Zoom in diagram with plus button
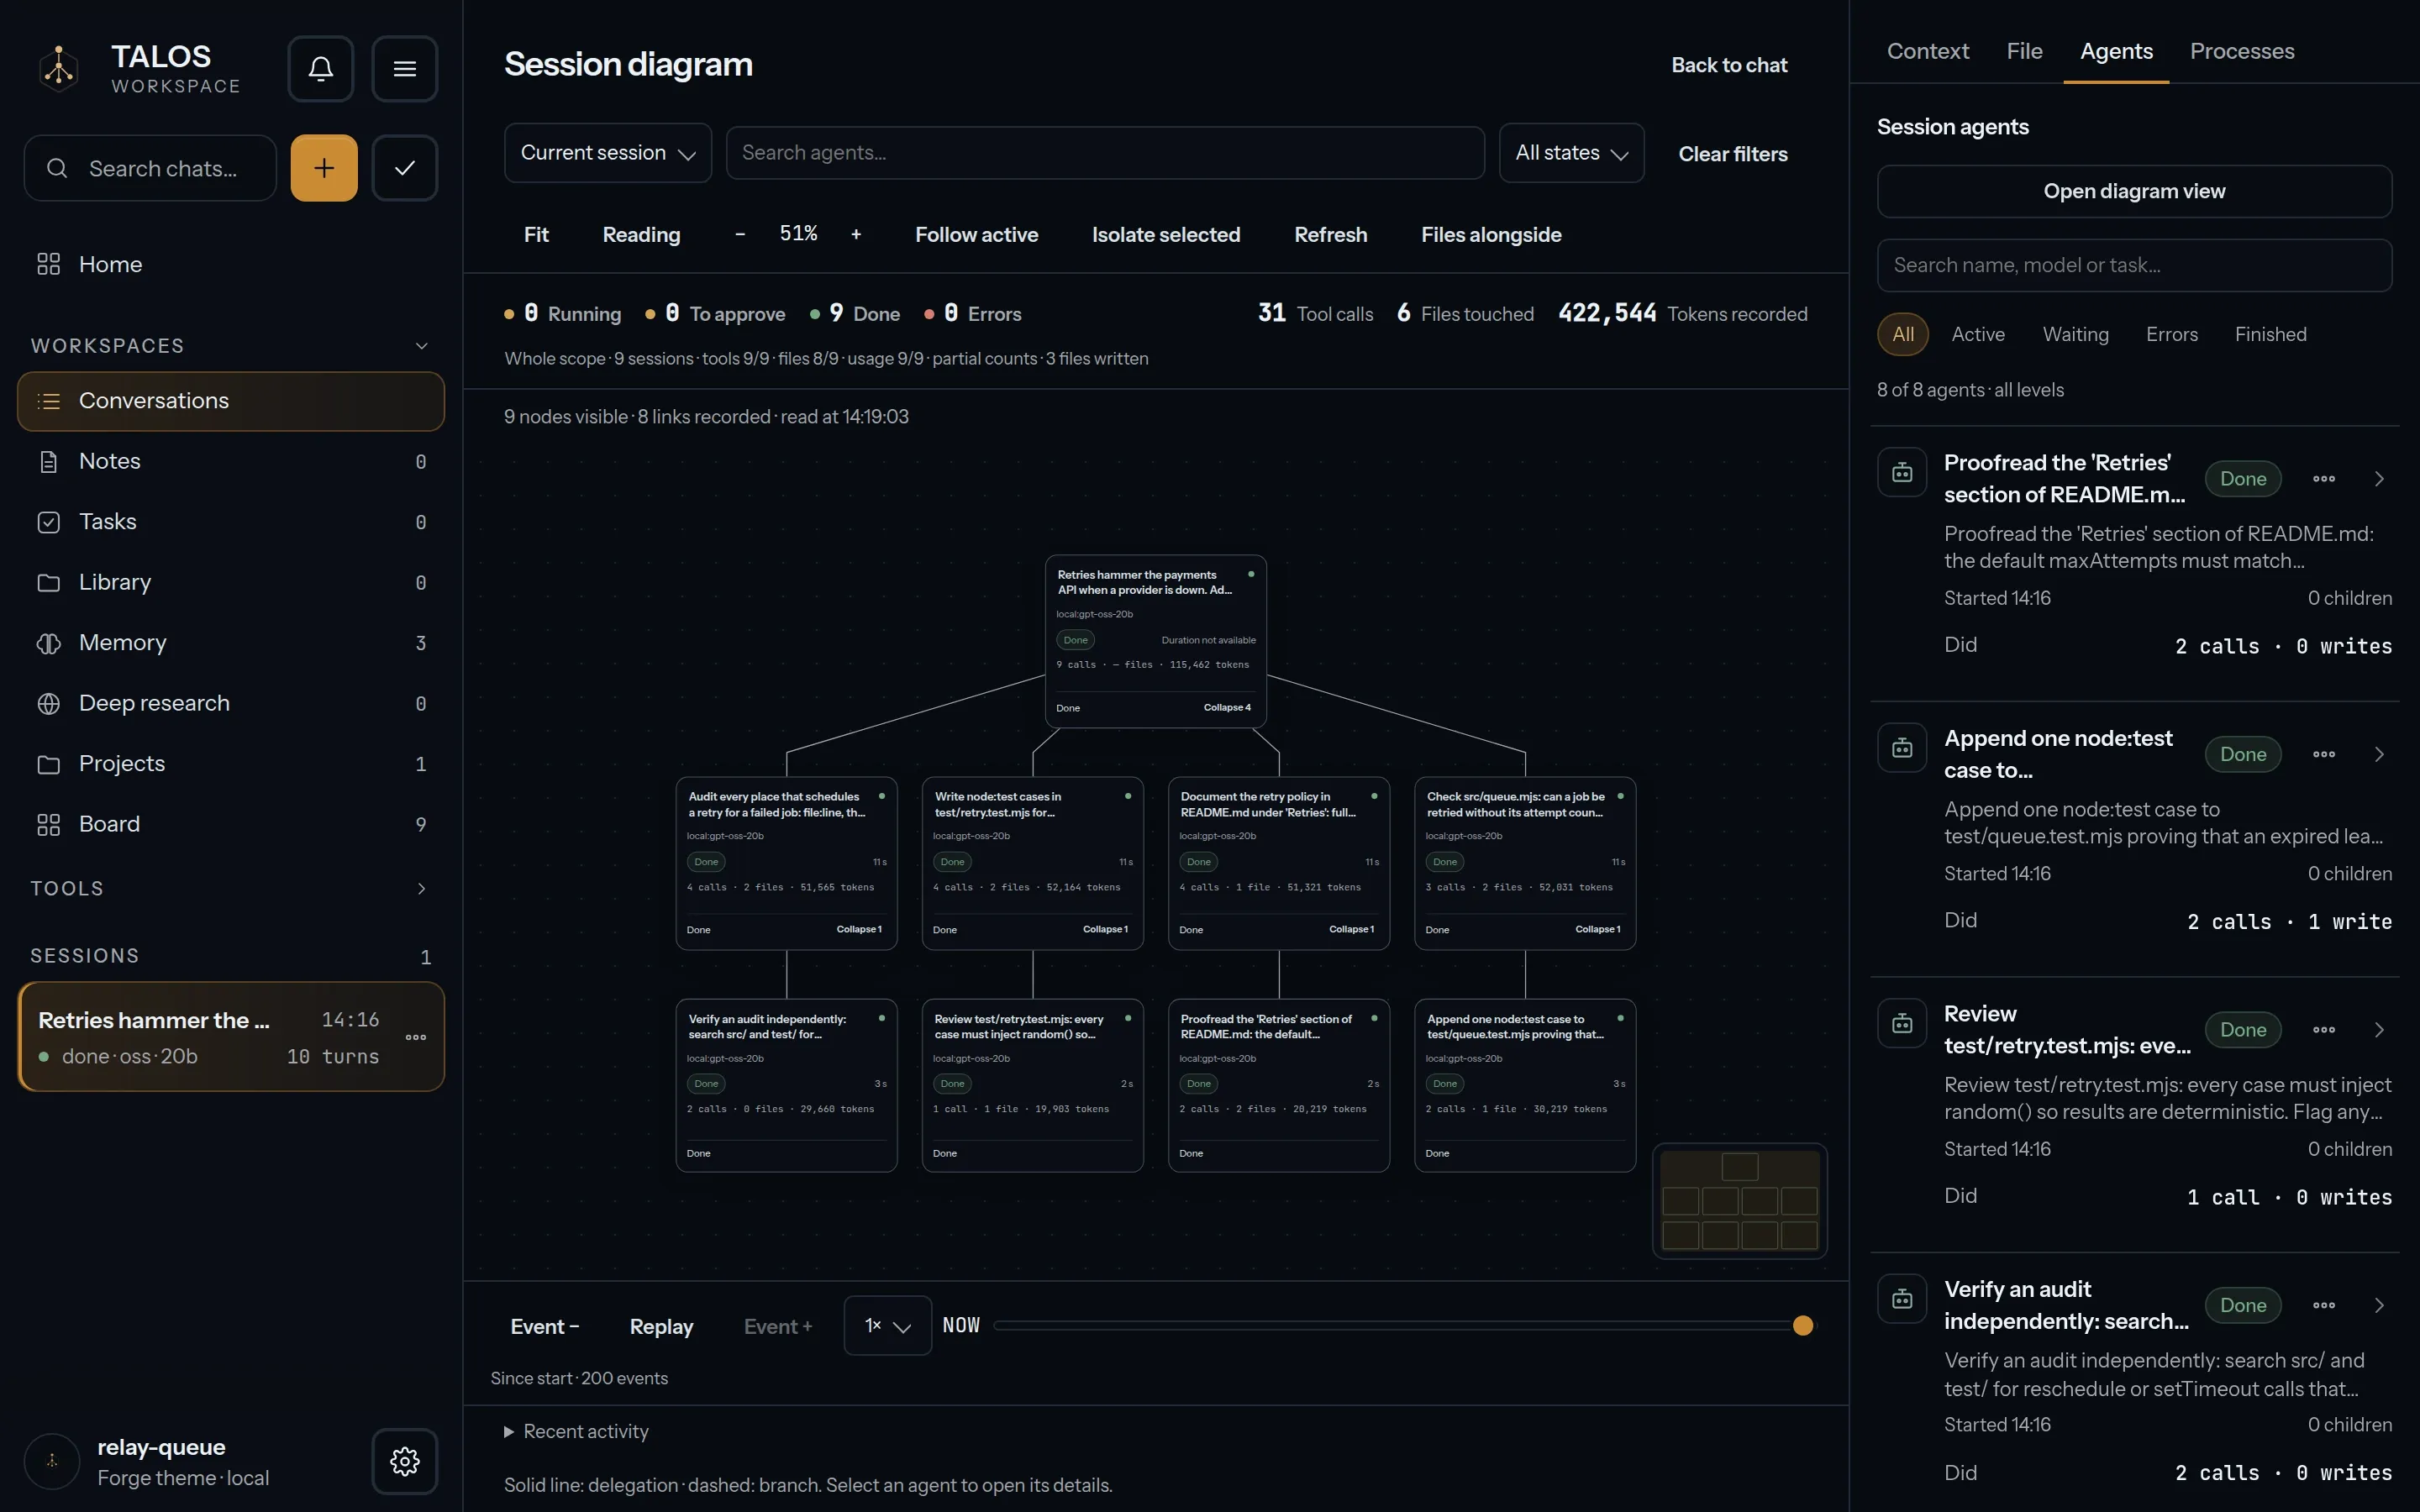Image resolution: width=2420 pixels, height=1512 pixels. tap(856, 234)
